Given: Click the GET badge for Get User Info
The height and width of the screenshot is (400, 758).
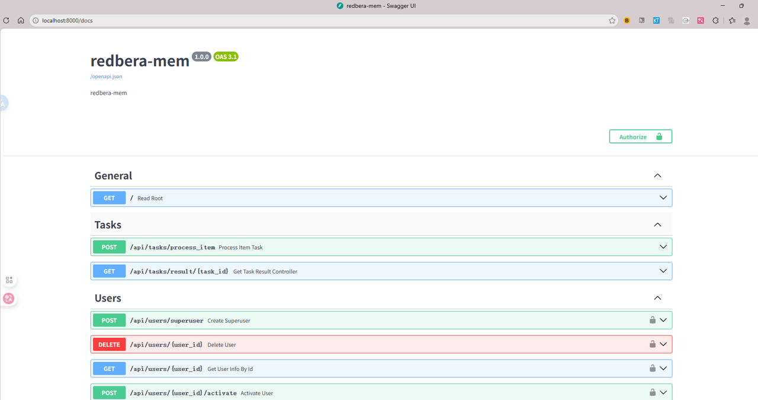Looking at the screenshot, I should [x=110, y=369].
